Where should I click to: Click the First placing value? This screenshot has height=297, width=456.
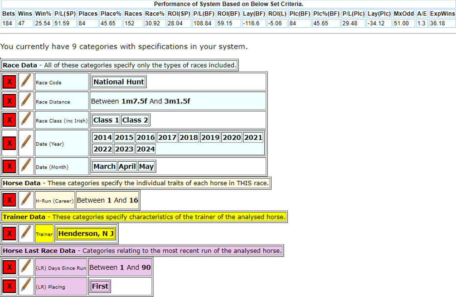(x=100, y=287)
